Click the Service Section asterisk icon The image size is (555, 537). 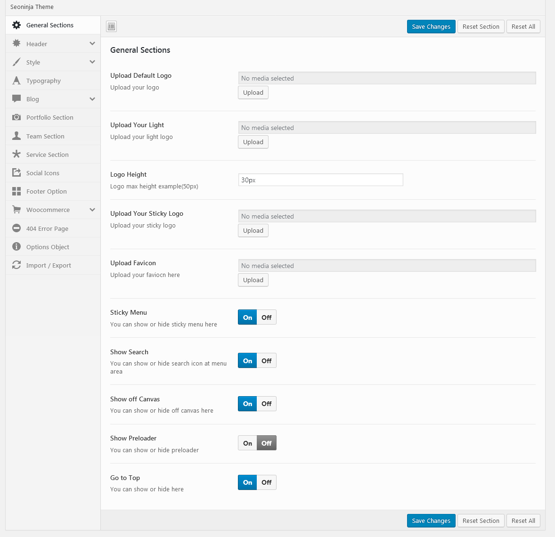point(16,155)
